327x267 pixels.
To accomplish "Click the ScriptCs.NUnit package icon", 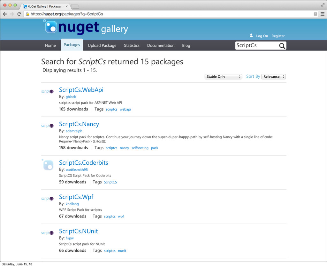I will point(47,233).
